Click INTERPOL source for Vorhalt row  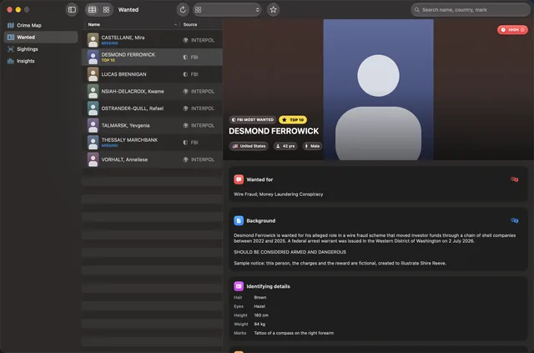pos(199,159)
